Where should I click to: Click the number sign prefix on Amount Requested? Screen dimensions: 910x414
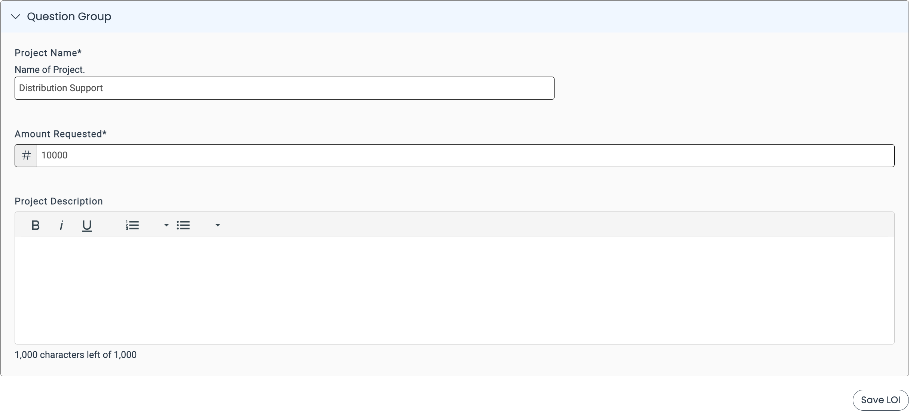pos(25,155)
